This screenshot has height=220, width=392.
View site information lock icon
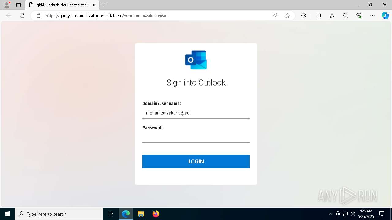[x=39, y=16]
